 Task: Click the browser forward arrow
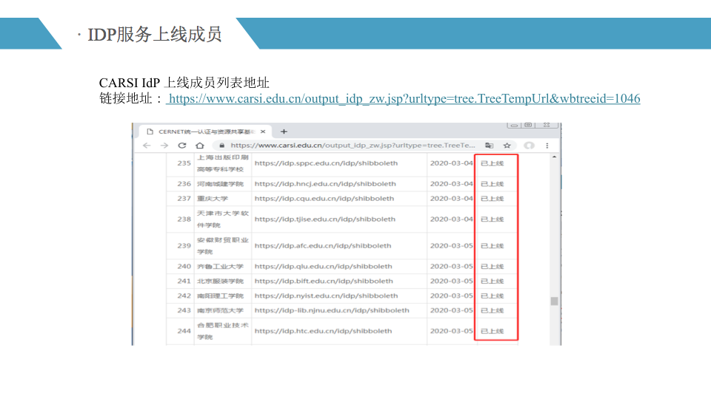(x=164, y=146)
